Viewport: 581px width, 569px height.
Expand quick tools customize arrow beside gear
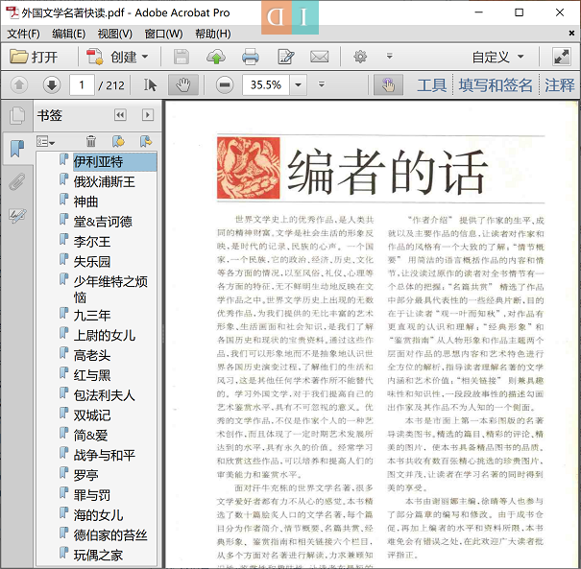pyautogui.click(x=390, y=57)
